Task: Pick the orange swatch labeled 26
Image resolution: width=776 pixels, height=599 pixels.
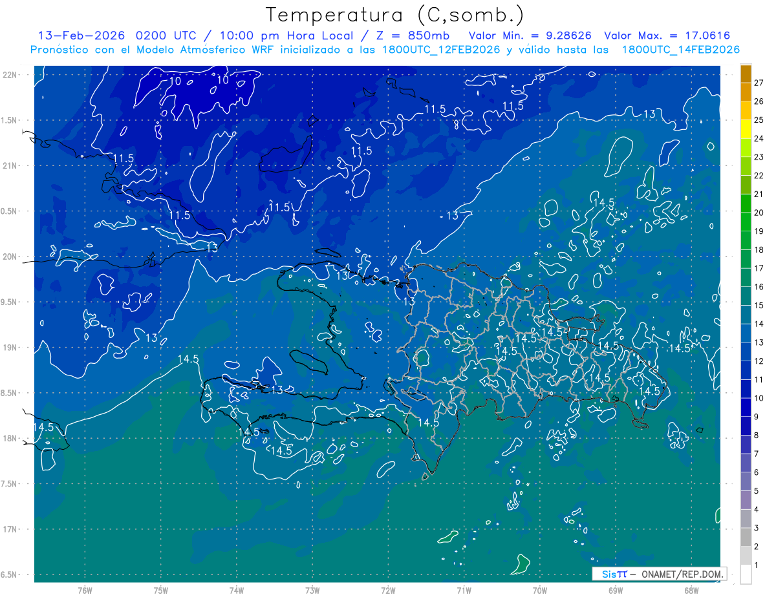Action: [x=746, y=92]
